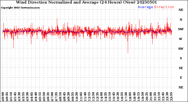Click the 18:05 time axis label
The image size is (188, 102).
(130, 97)
